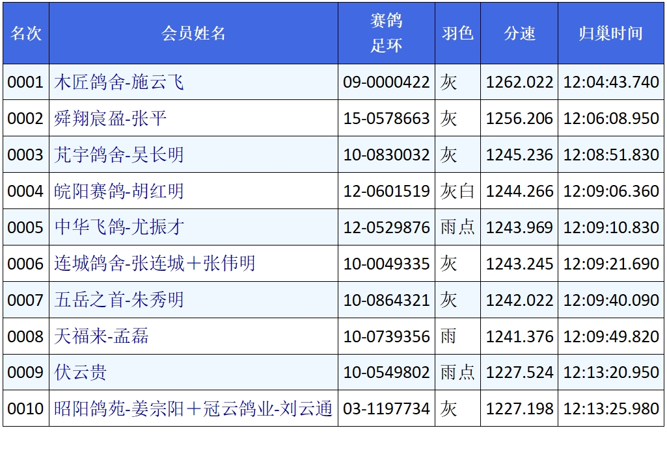Select ring number 10-0739356
The height and width of the screenshot is (452, 667).
pos(387,336)
